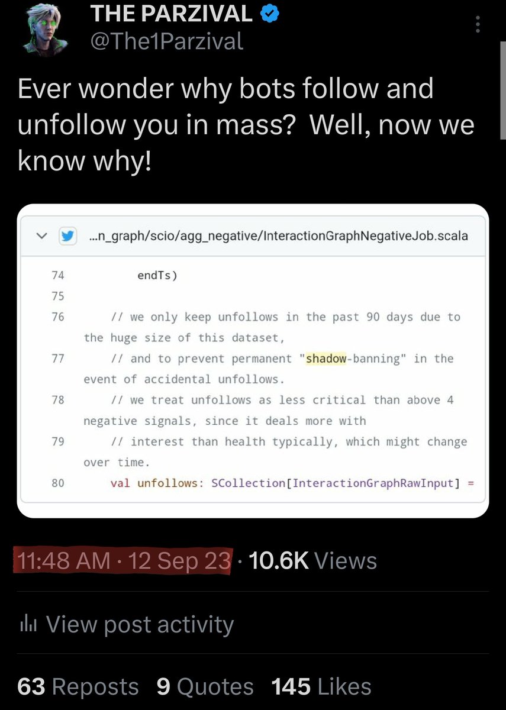
Task: View the 9 Quotes list
Action: tap(205, 686)
